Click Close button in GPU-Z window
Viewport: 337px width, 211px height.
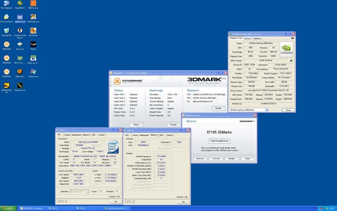288,110
